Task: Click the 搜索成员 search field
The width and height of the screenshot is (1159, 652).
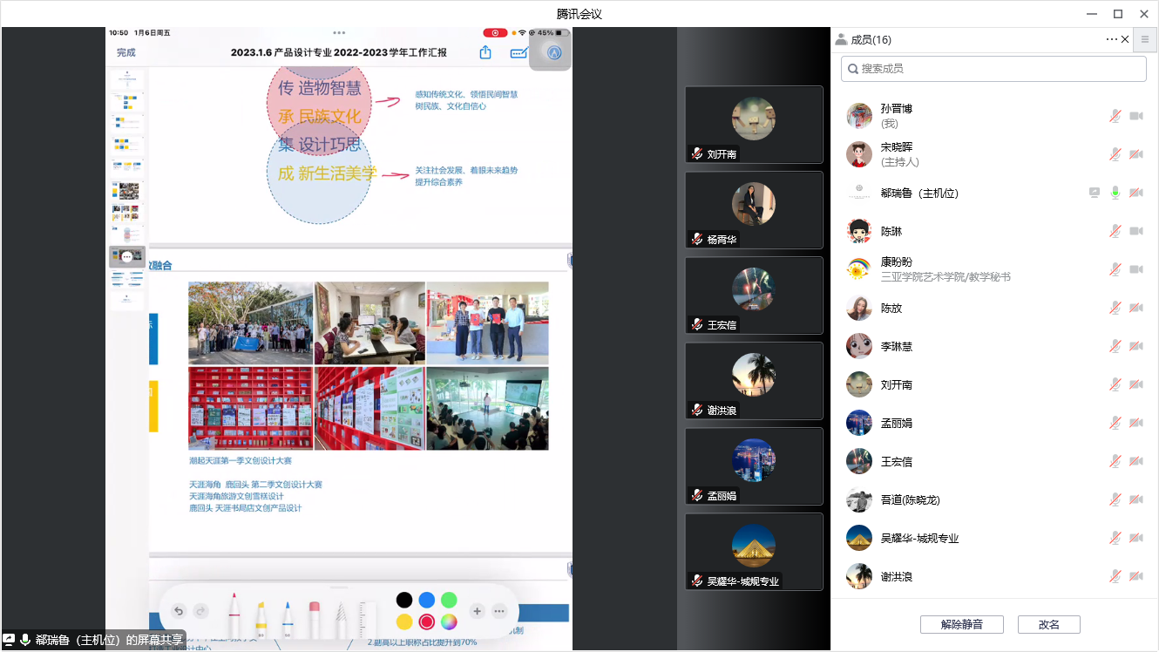Action: (x=993, y=69)
